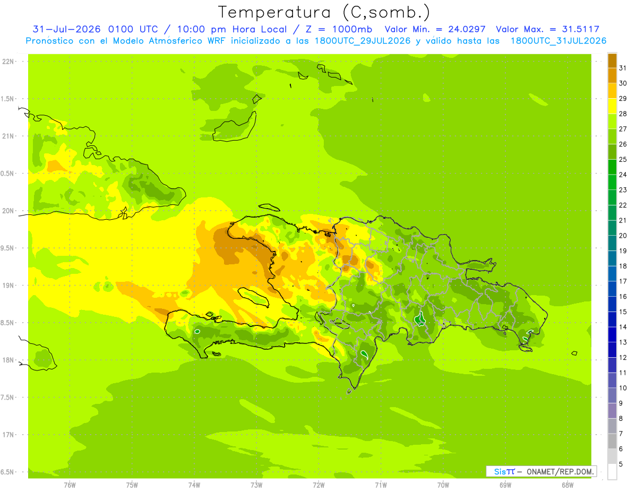Viewport: 637px width, 492px height.
Task: Click the "31" color scale label
Action: (623, 68)
